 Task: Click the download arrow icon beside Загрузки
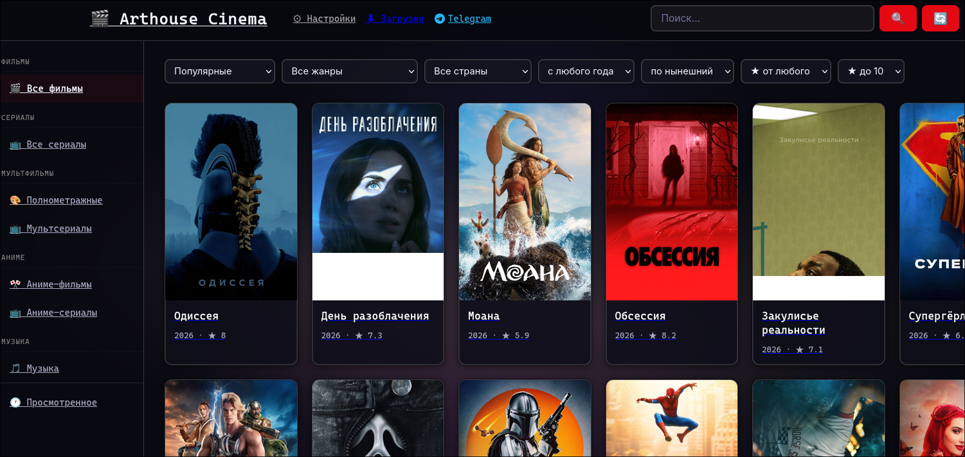click(x=370, y=19)
